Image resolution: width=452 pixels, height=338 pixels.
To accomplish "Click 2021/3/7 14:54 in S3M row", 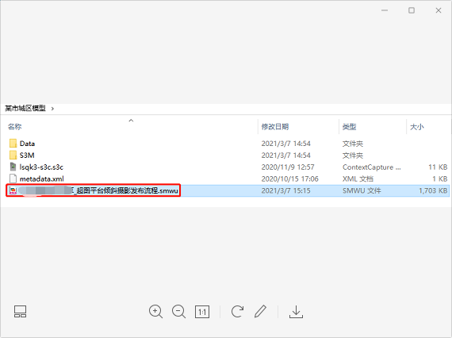I will pyautogui.click(x=285, y=156).
